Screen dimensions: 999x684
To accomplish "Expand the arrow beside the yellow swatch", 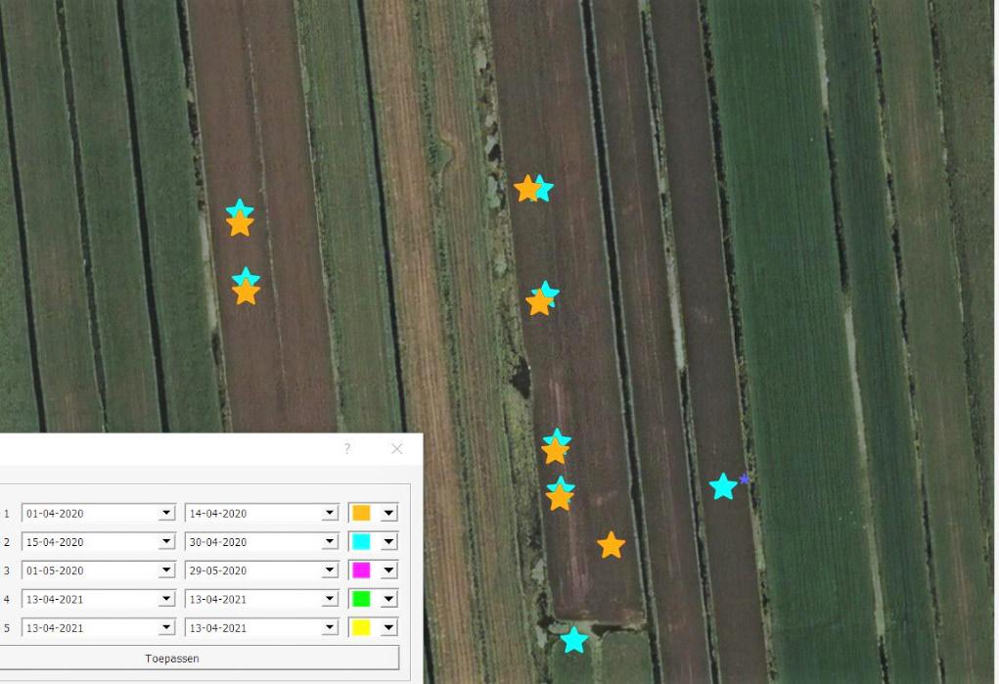I will click(x=388, y=627).
